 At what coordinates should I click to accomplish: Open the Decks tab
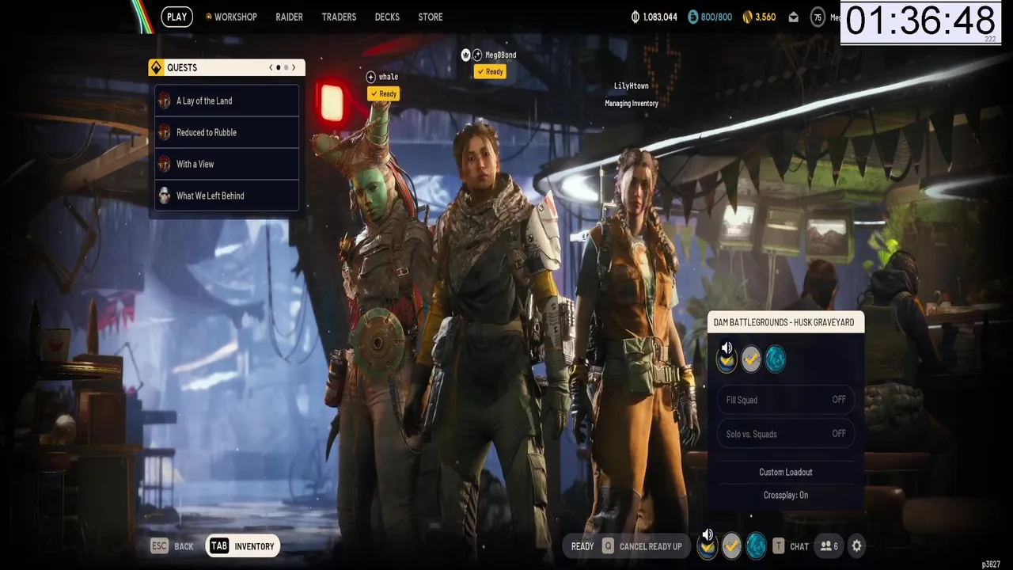pos(387,17)
